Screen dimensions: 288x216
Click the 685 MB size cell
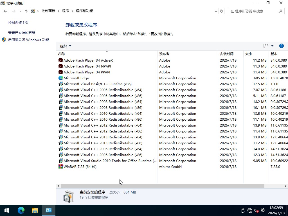260,78
